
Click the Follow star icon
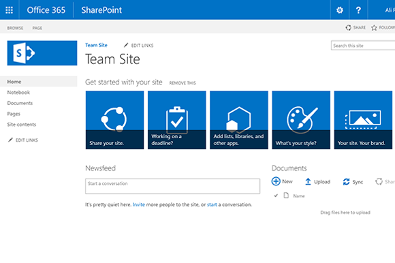(x=374, y=27)
